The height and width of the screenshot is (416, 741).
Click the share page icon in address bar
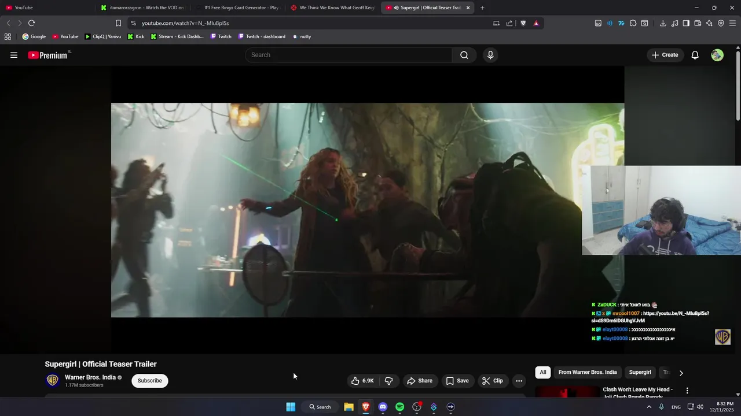(509, 23)
